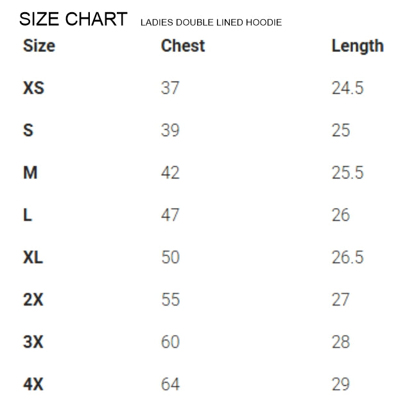Select the Length column header
The image size is (407, 407).
358,46
